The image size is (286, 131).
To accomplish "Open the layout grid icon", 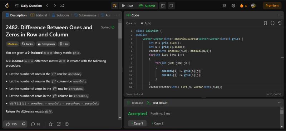I will pos(225,6).
